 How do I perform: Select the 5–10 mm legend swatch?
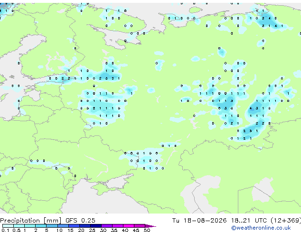(52, 226)
